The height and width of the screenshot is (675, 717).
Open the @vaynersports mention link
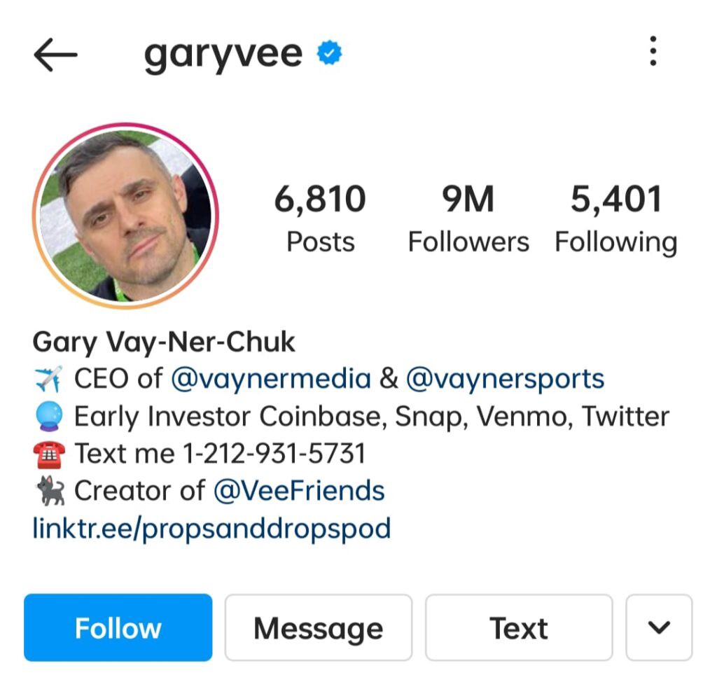506,379
